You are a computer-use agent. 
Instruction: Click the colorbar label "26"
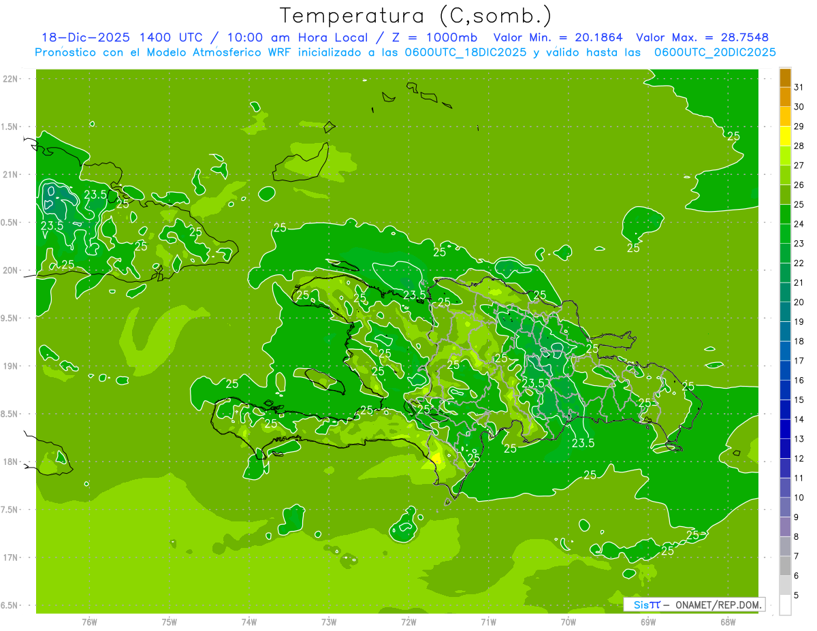pos(799,185)
